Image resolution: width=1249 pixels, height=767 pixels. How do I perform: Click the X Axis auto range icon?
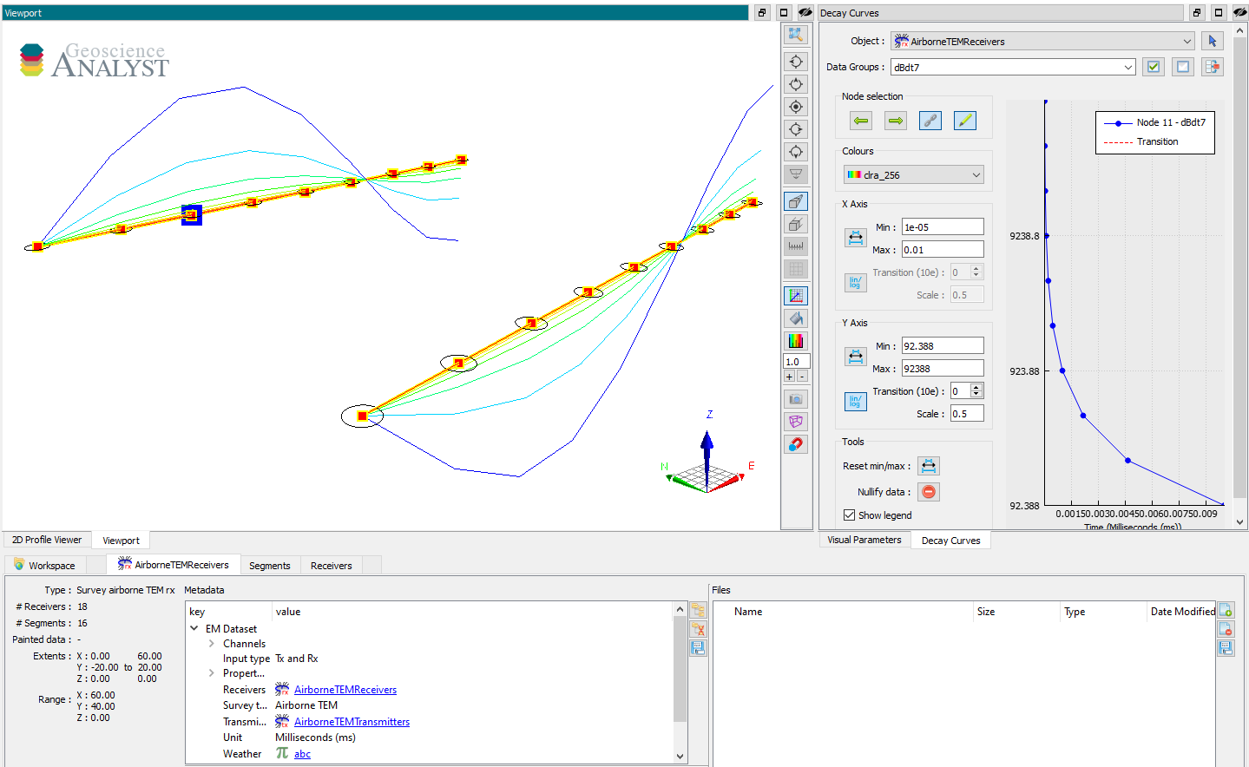point(855,238)
